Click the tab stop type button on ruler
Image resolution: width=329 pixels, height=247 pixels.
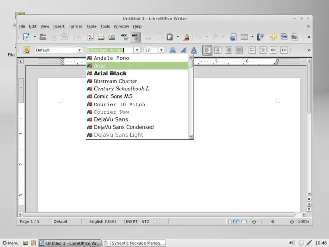coord(21,61)
